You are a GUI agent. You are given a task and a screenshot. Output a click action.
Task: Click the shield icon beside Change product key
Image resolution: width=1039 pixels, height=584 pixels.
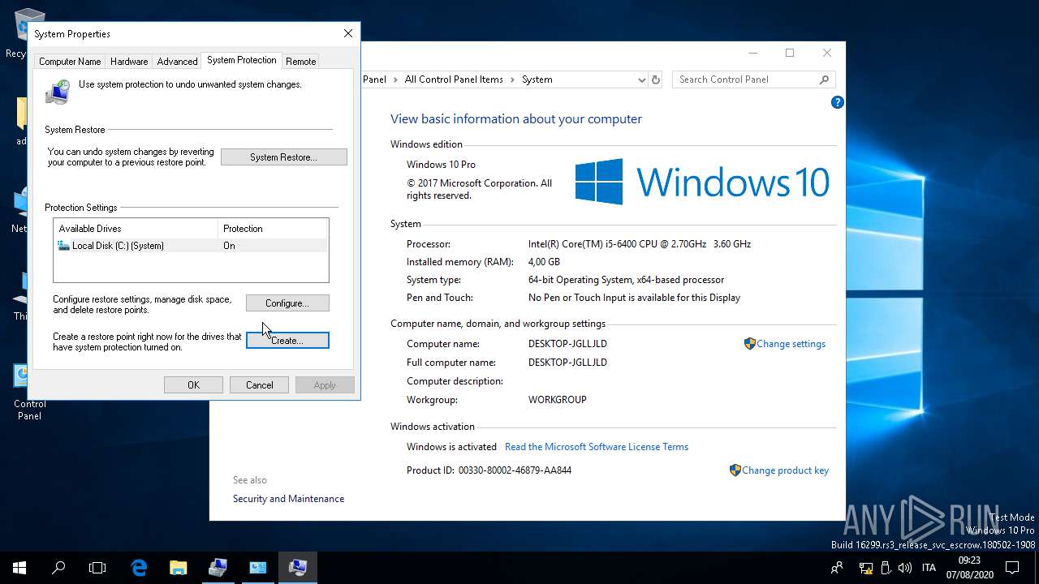click(x=735, y=470)
